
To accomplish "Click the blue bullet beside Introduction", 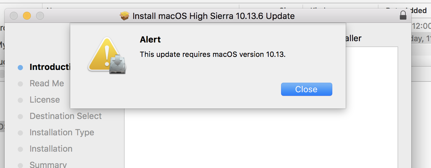I will point(20,67).
